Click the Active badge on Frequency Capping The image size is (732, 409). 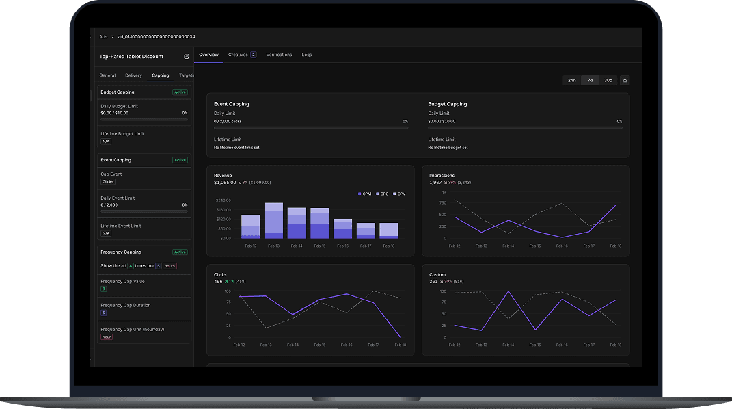(180, 252)
